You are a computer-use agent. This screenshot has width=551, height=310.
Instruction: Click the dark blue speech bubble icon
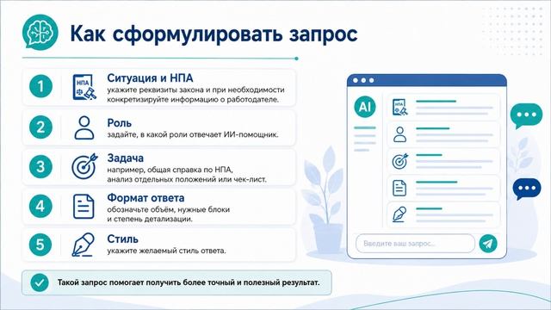pyautogui.click(x=526, y=189)
